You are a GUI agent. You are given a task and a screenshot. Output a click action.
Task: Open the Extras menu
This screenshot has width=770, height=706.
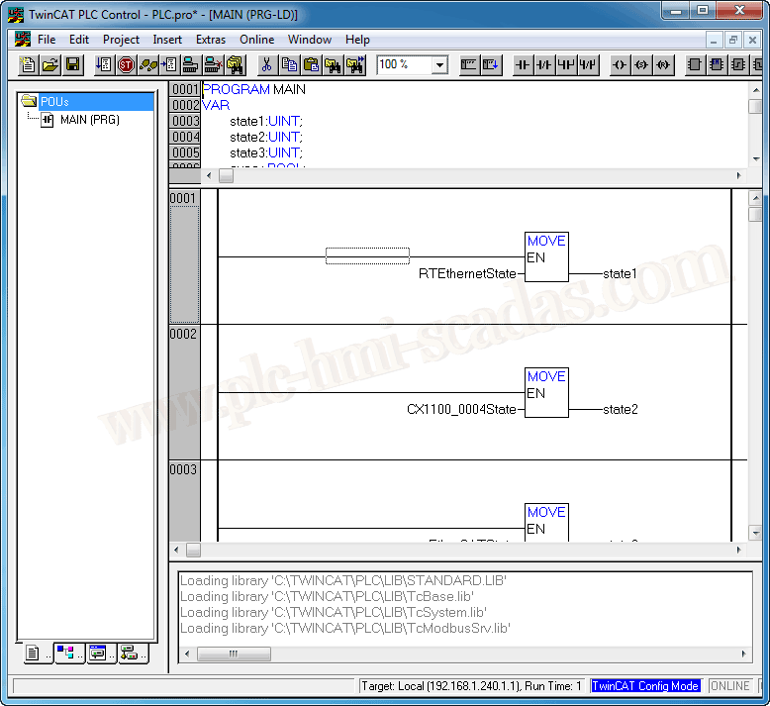[211, 40]
